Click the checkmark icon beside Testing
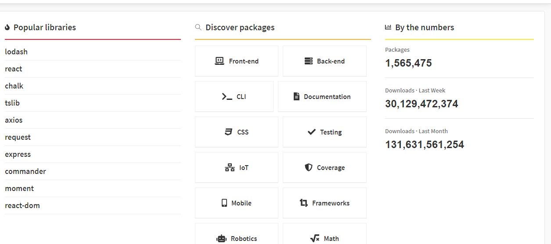 click(312, 132)
